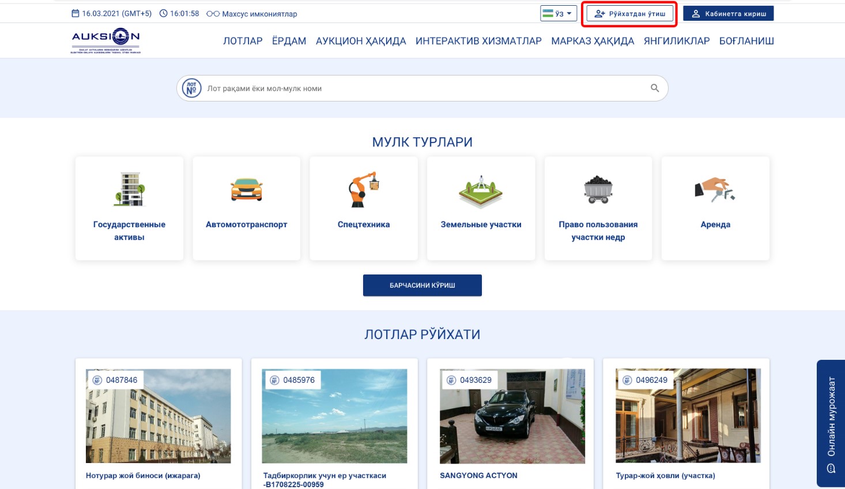Open the SANGYONG ACTYON lot photo
This screenshot has width=845, height=489.
pyautogui.click(x=512, y=416)
